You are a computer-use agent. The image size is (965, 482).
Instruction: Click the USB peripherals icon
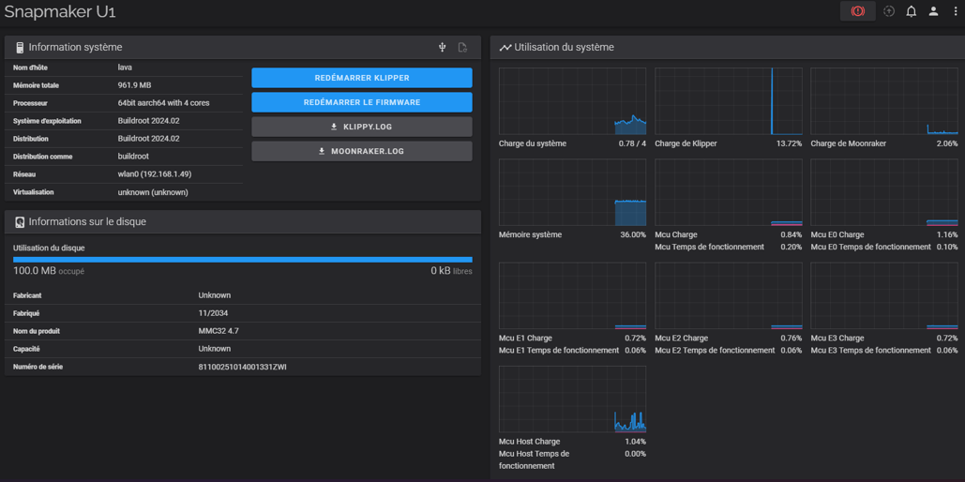[443, 47]
